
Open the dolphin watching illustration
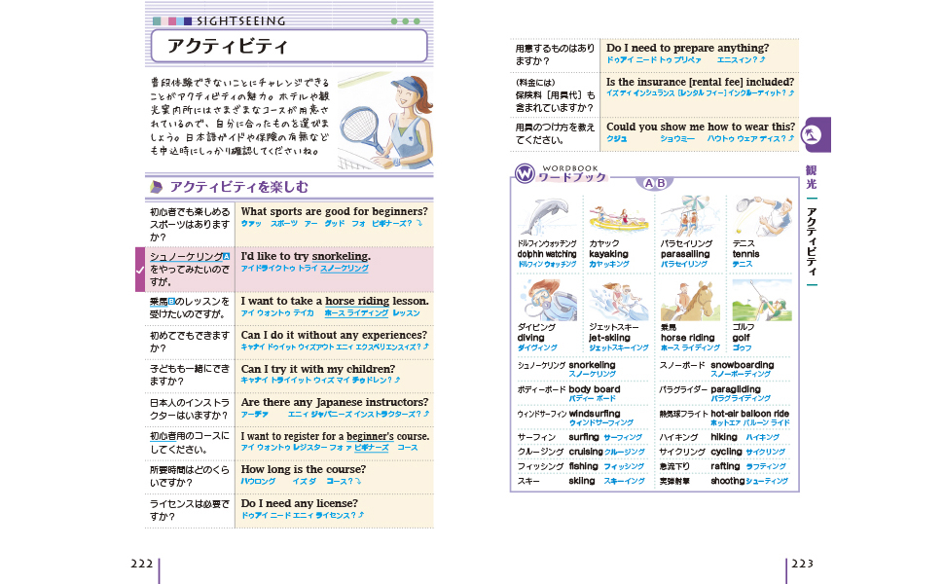click(x=547, y=217)
